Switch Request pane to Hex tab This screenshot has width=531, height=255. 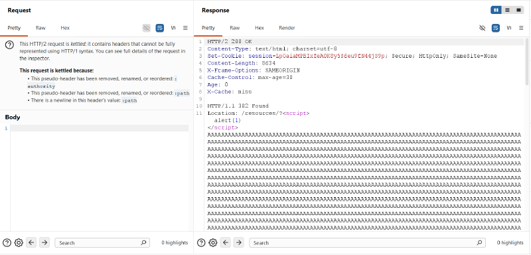65,28
